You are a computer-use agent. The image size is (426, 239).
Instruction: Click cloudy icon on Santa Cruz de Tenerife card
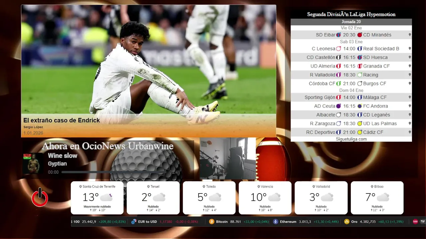click(x=106, y=197)
